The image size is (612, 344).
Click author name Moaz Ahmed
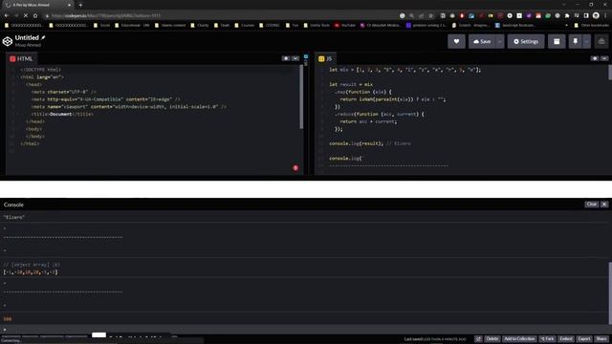click(28, 45)
